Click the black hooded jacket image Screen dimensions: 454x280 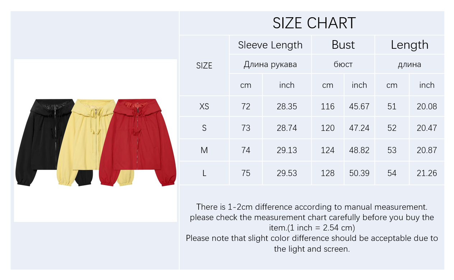pyautogui.click(x=38, y=142)
